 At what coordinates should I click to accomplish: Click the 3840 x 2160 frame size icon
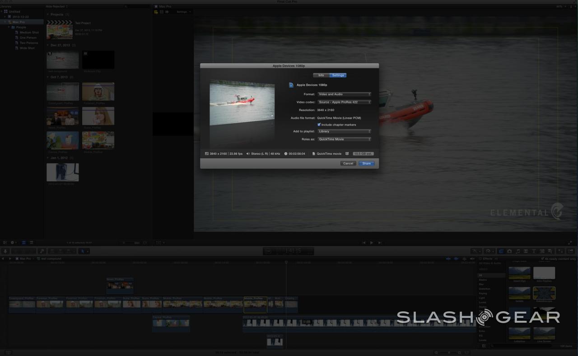(x=207, y=154)
